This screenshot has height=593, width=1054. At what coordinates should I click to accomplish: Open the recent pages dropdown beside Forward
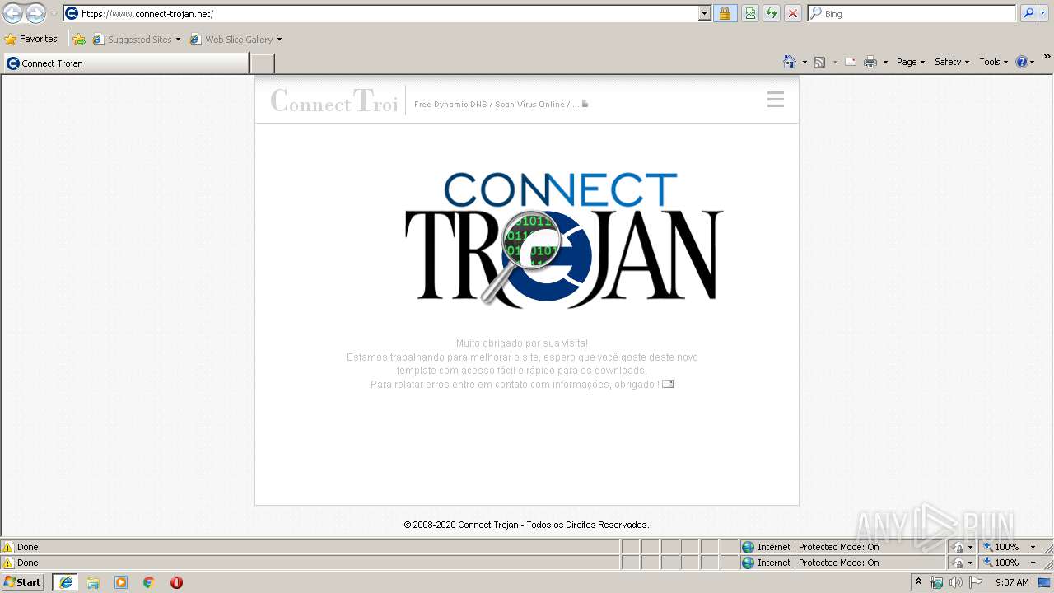pos(54,14)
